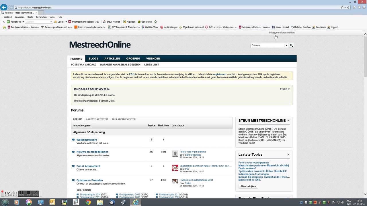Go to next announcement with the arrow beside 1 van 2

point(289,89)
